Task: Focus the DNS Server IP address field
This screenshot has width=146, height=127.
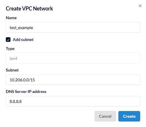Action: pyautogui.click(x=73, y=101)
